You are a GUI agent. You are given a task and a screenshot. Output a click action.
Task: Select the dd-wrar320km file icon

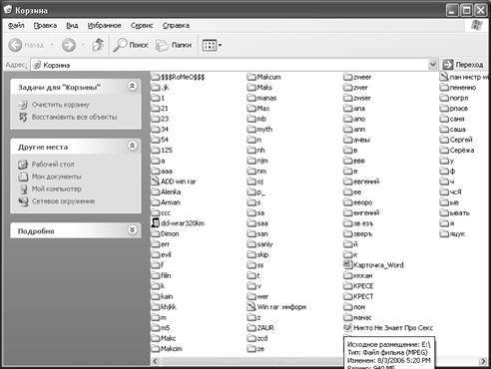coord(156,223)
